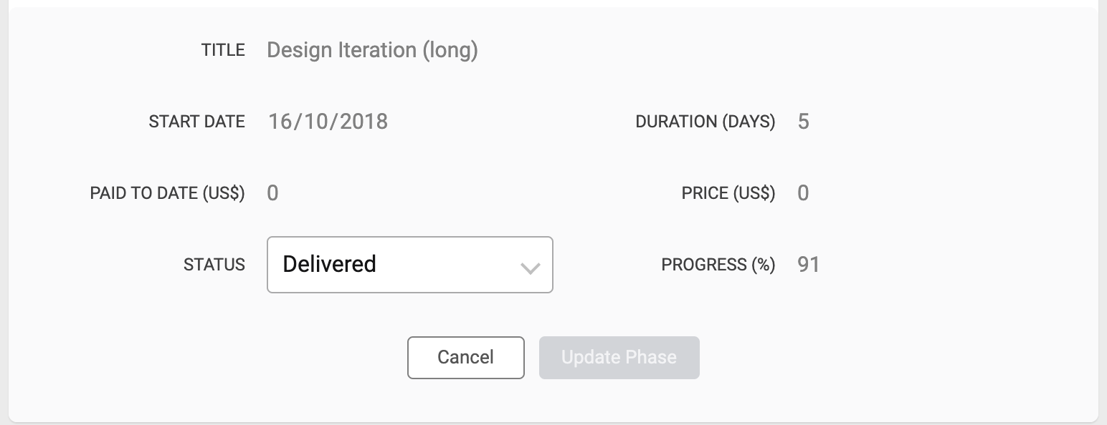Click the year 2018 in the start date
The width and height of the screenshot is (1107, 425).
tap(364, 122)
